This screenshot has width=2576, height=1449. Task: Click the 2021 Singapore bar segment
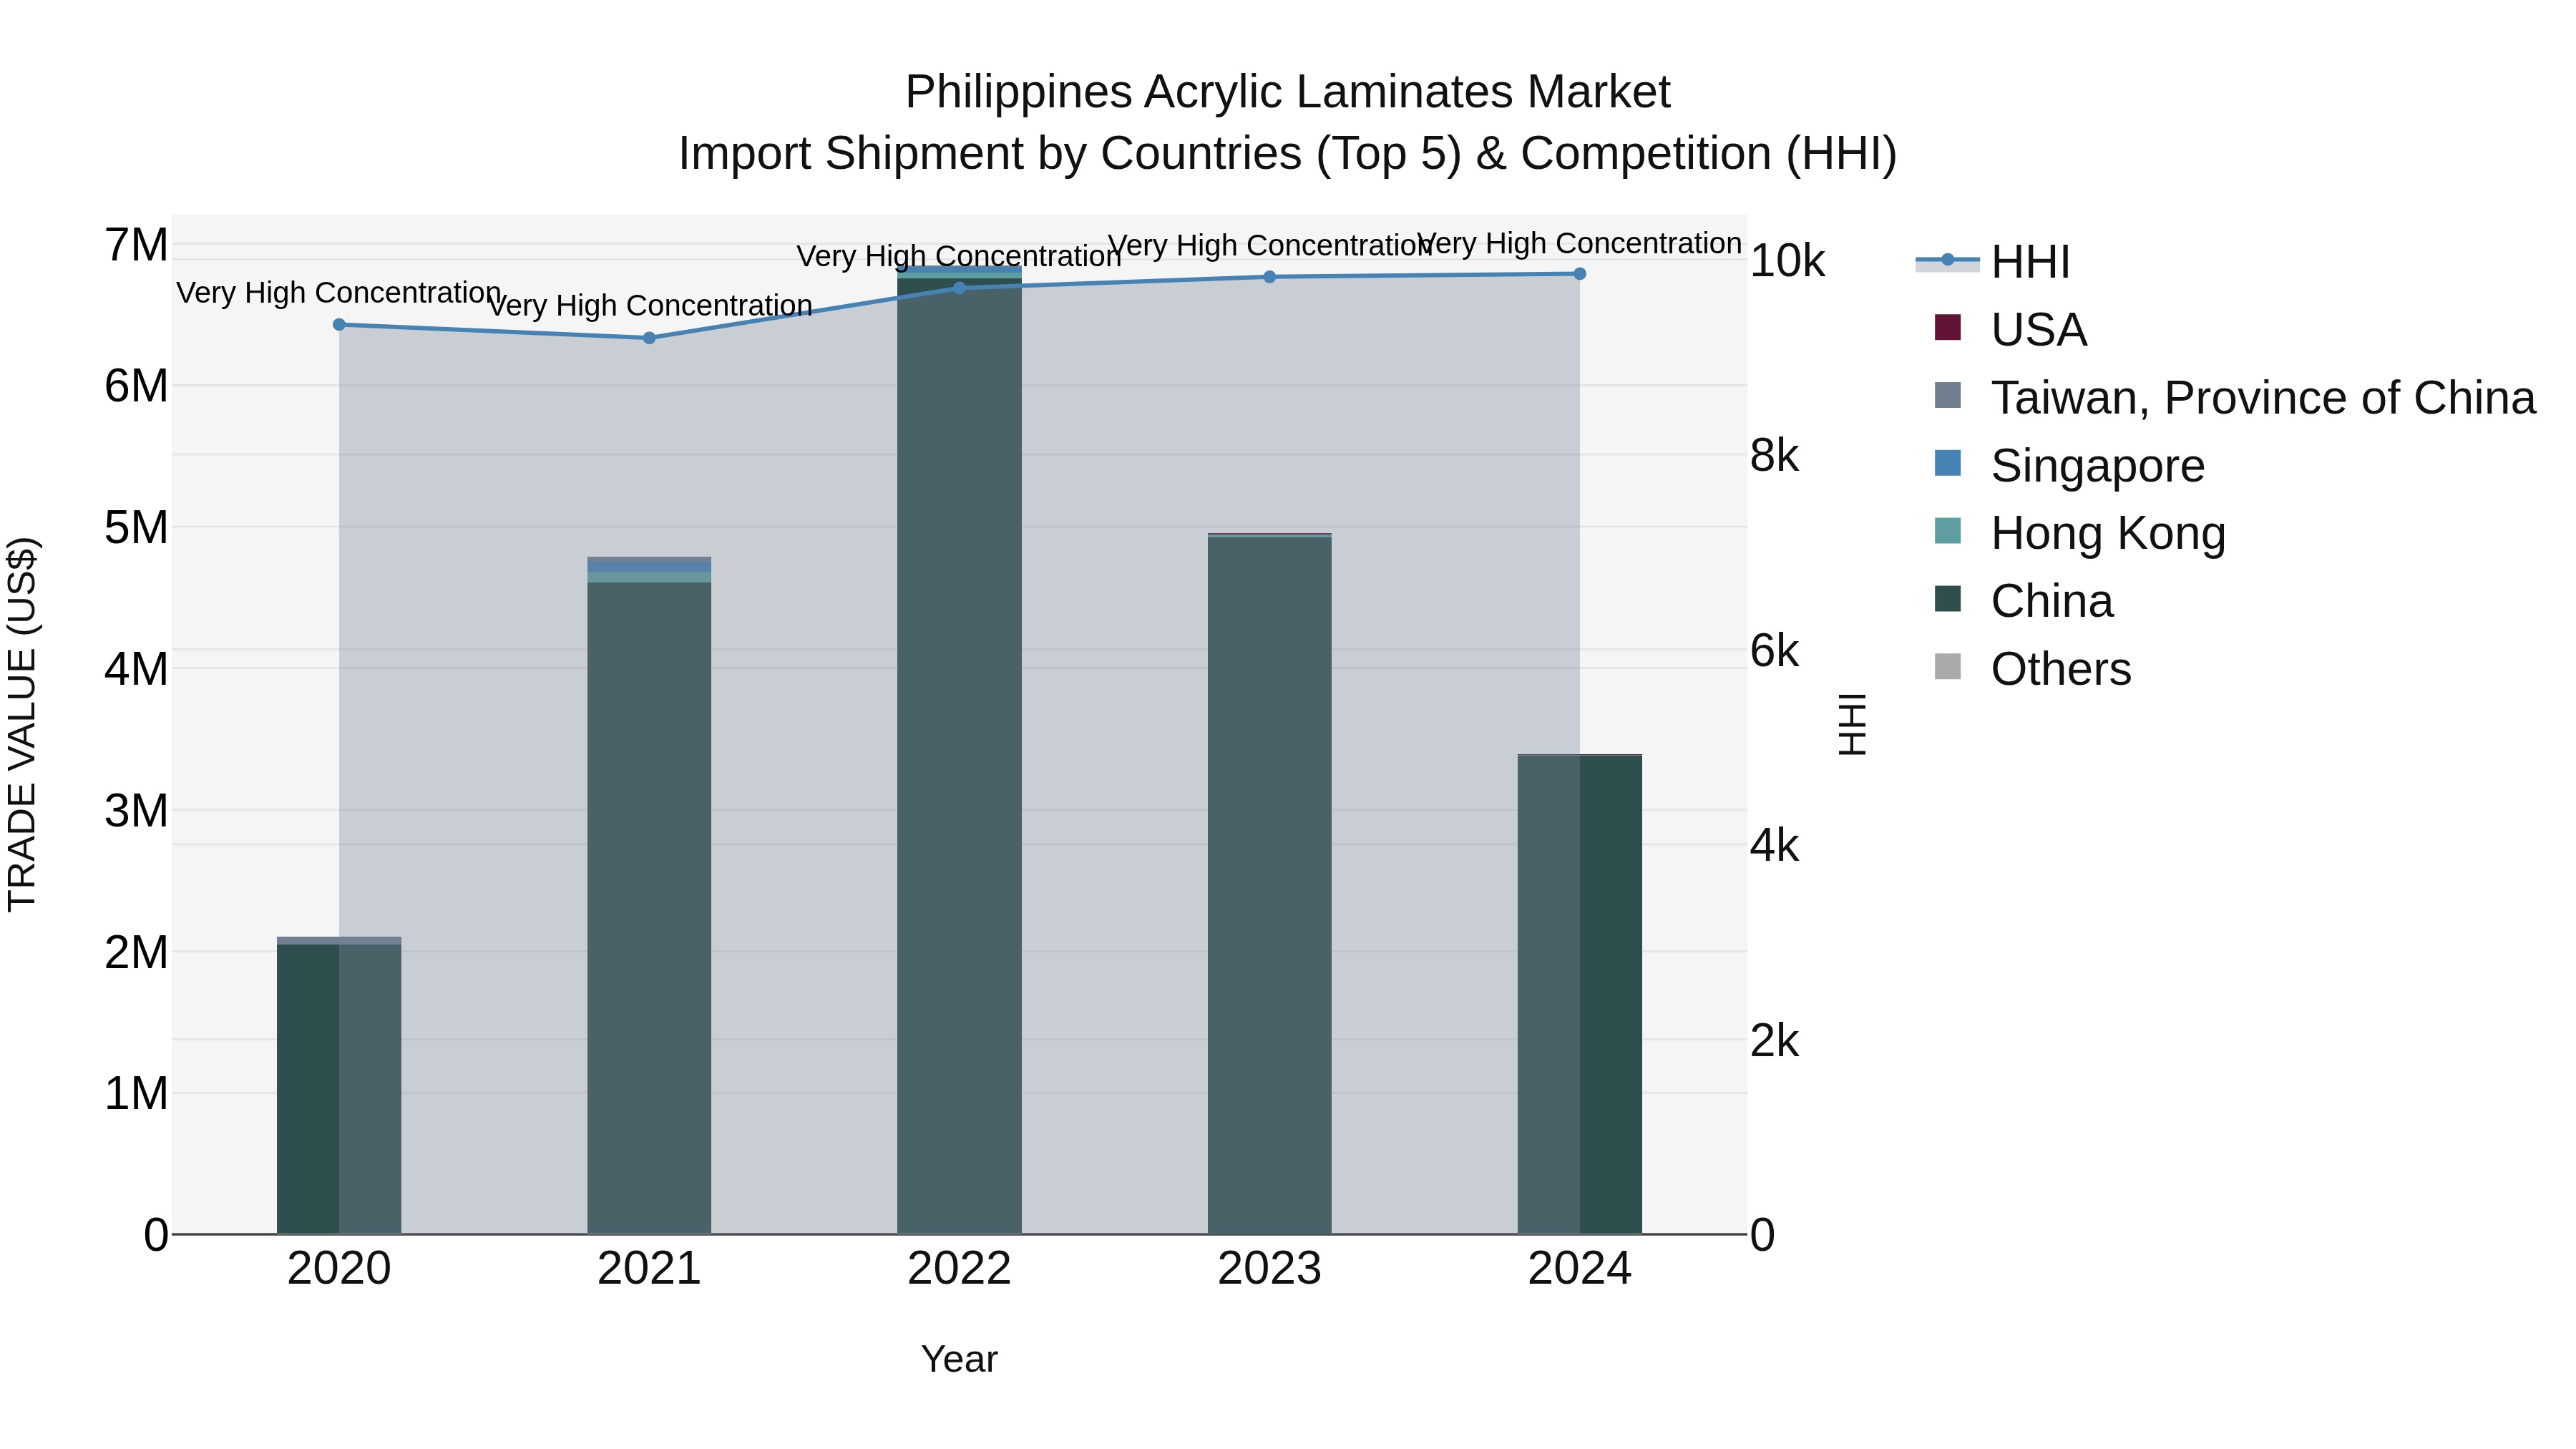click(x=649, y=567)
